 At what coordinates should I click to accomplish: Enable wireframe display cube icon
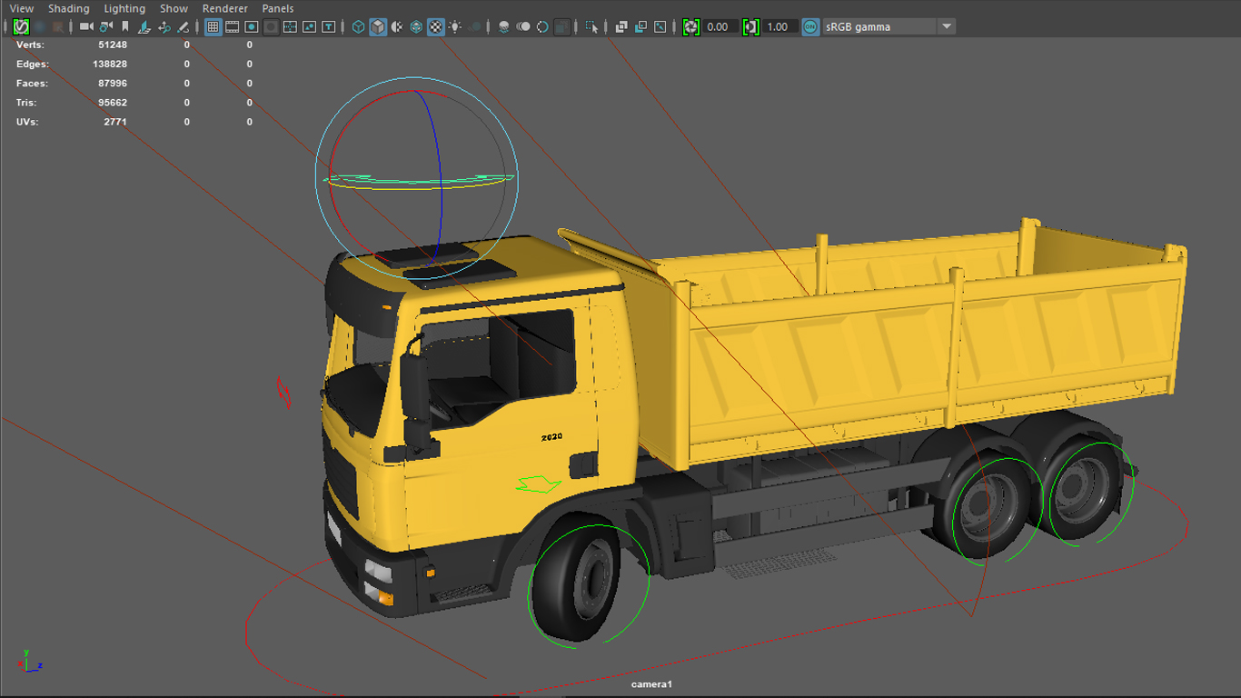[x=358, y=27]
